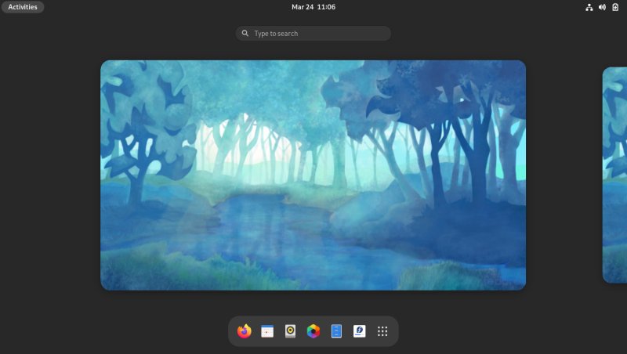
Task: Click the 11:06 time in top bar
Action: (x=325, y=7)
